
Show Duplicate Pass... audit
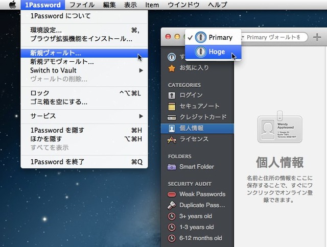pyautogui.click(x=197, y=205)
